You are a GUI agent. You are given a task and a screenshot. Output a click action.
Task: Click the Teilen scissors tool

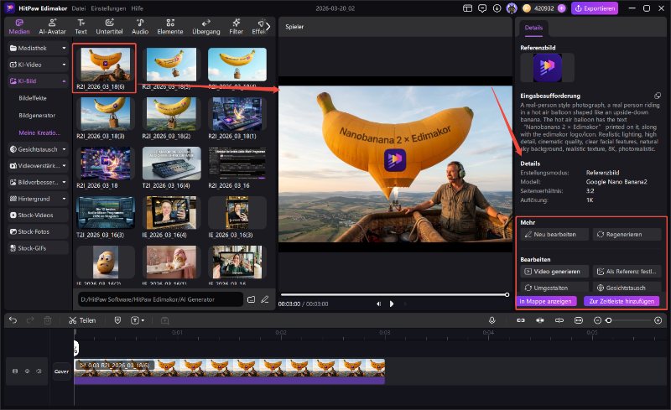(82, 320)
